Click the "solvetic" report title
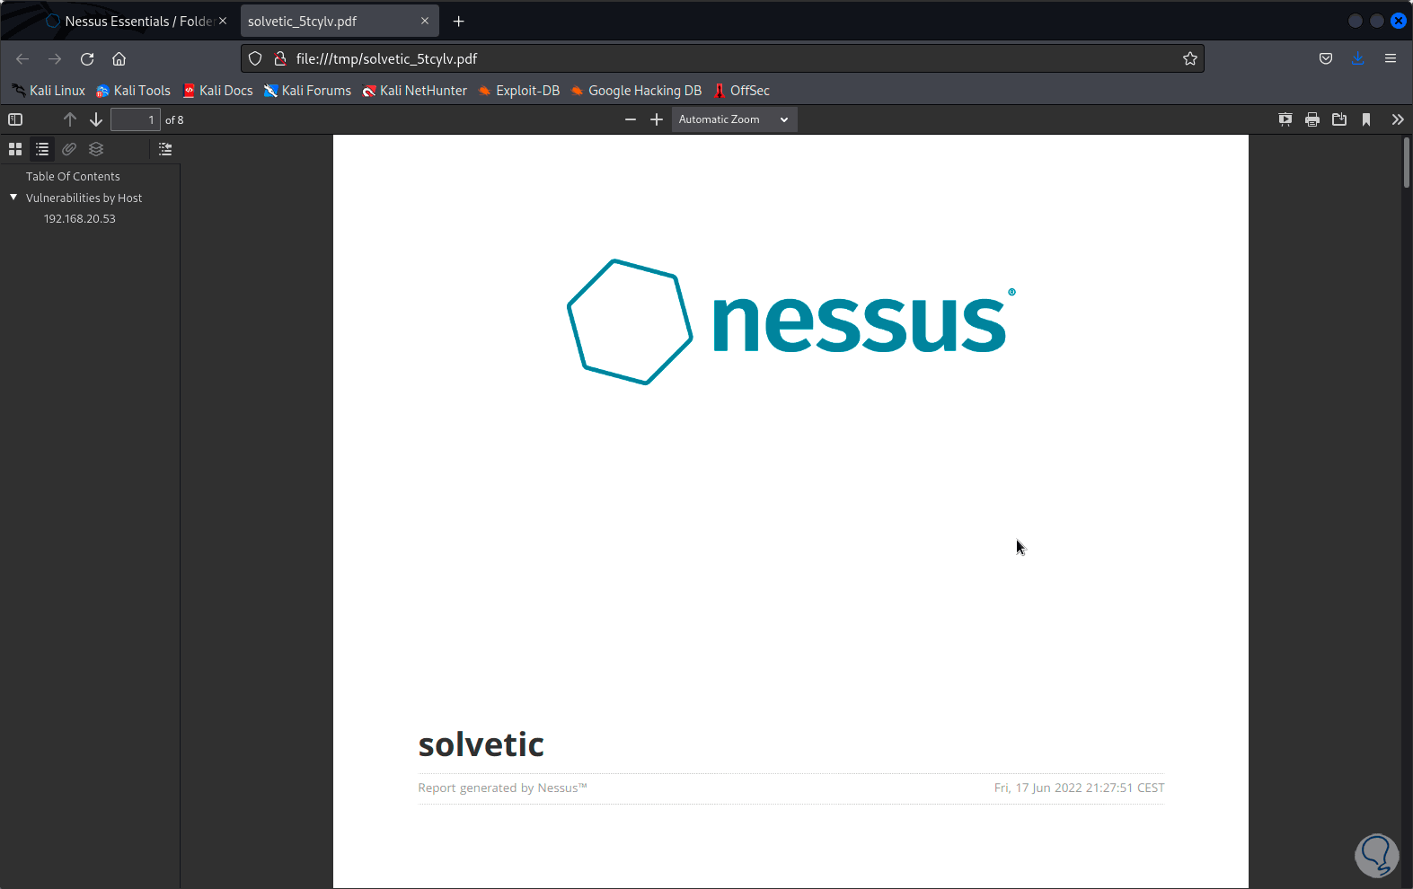 tap(481, 744)
